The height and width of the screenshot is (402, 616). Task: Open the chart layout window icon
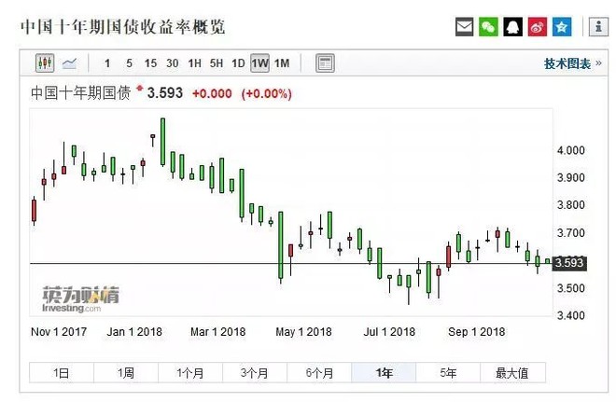(325, 63)
